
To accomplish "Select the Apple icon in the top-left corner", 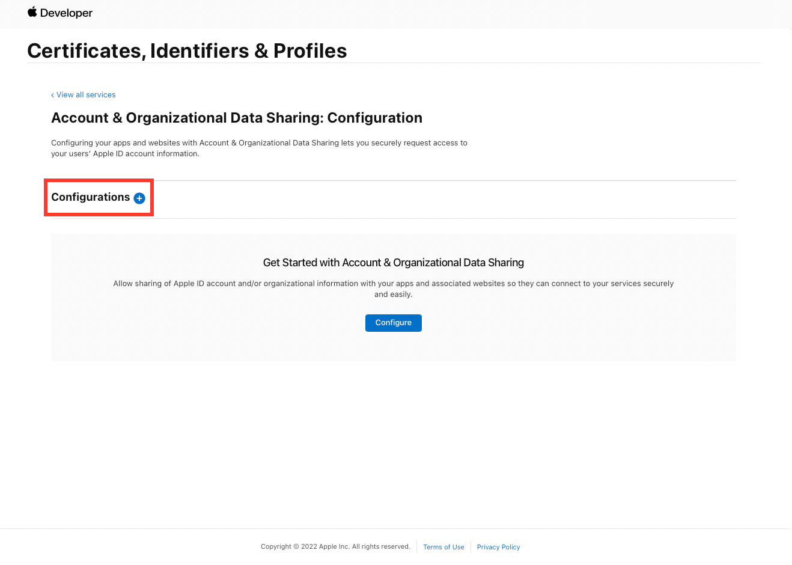I will tap(32, 12).
